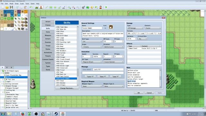Click the skill Name input field

92,28
